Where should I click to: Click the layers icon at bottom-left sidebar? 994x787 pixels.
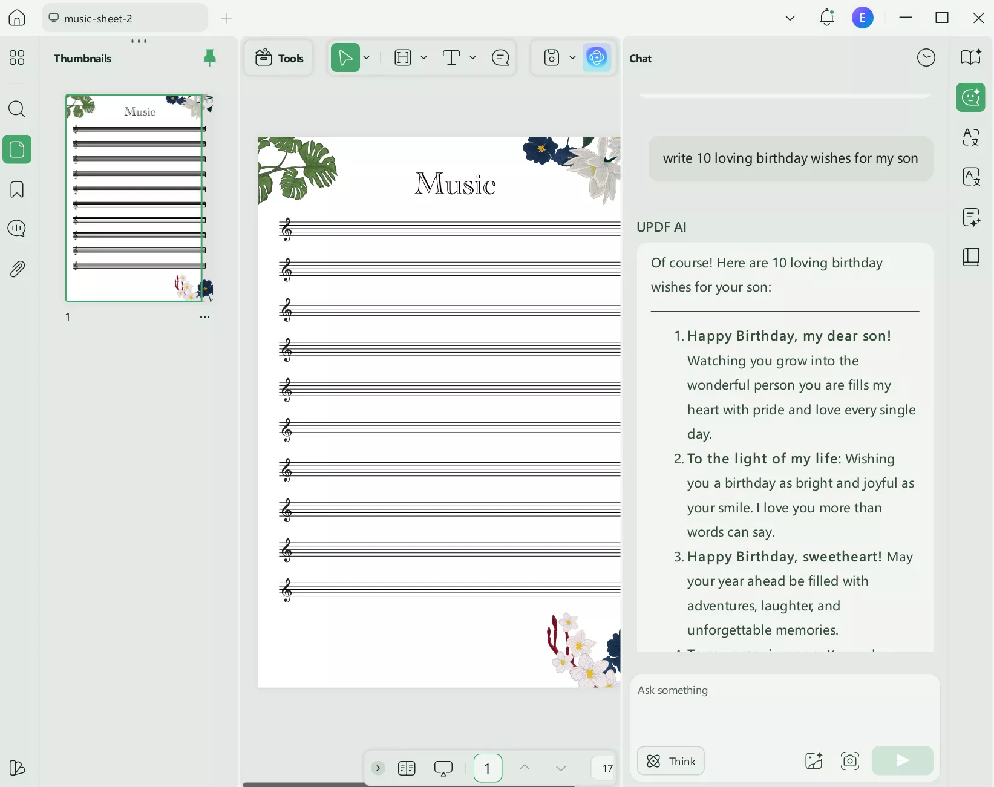pos(17,768)
